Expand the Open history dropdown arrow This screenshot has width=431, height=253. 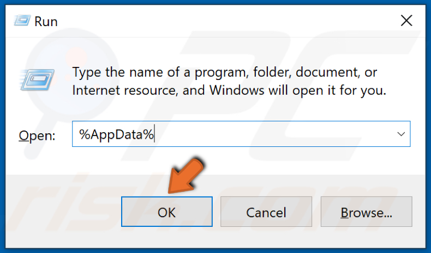coord(401,134)
